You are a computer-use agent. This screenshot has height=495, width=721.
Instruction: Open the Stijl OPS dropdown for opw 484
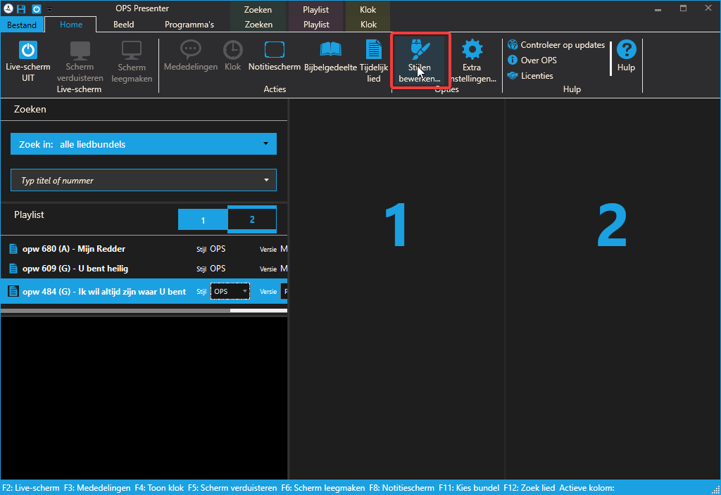pyautogui.click(x=230, y=292)
